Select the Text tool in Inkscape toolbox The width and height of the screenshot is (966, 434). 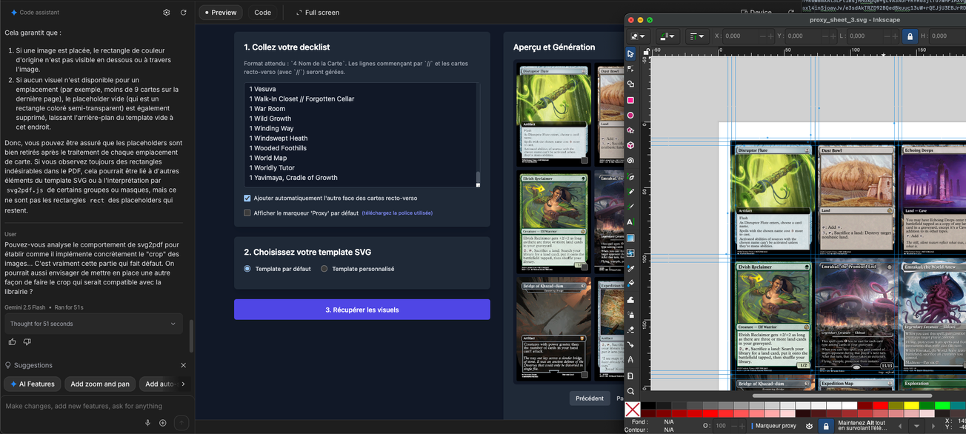(630, 223)
